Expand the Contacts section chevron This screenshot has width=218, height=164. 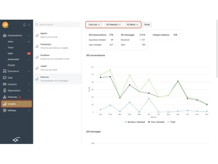tap(29, 84)
